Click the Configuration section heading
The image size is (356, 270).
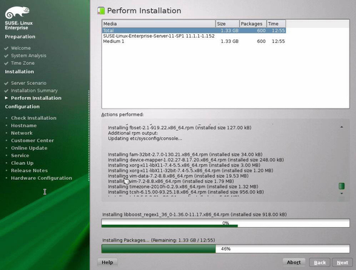pyautogui.click(x=22, y=106)
